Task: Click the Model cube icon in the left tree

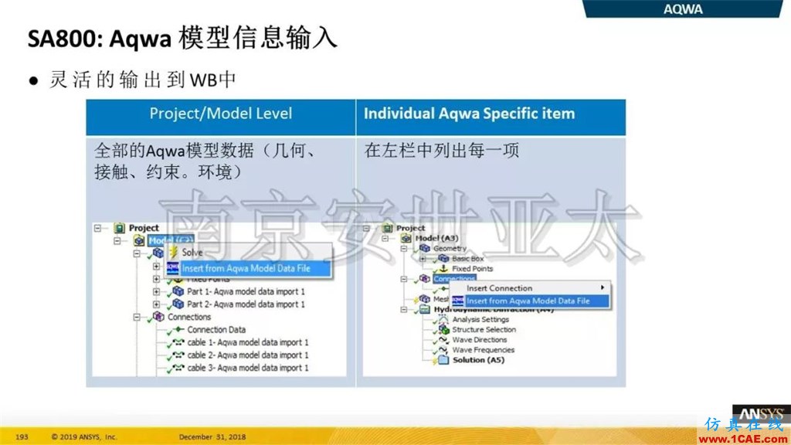Action: tap(139, 241)
